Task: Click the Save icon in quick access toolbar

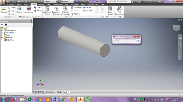Action: (16, 2)
